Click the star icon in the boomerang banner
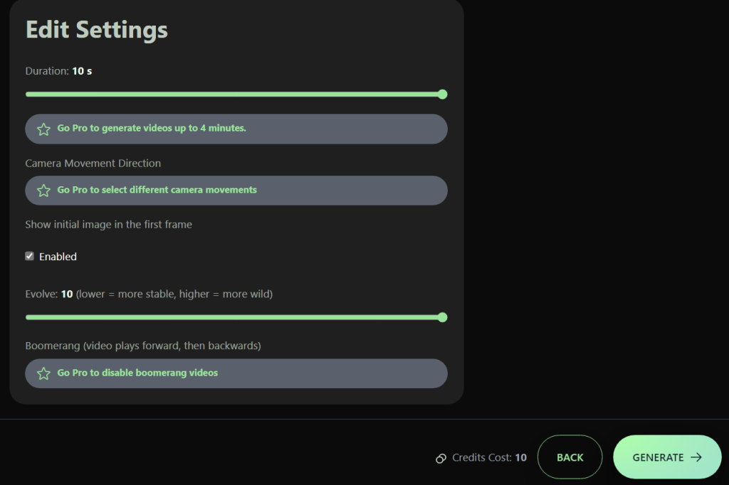This screenshot has height=485, width=729. click(43, 373)
